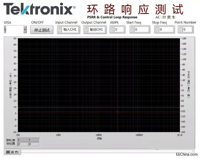200x158 pixels.
Task: Increase AMPL with the up arrow
Action: pyautogui.click(x=112, y=28)
